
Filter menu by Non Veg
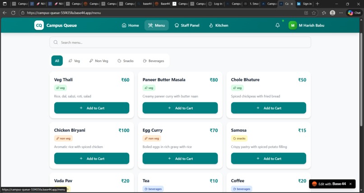click(x=98, y=61)
